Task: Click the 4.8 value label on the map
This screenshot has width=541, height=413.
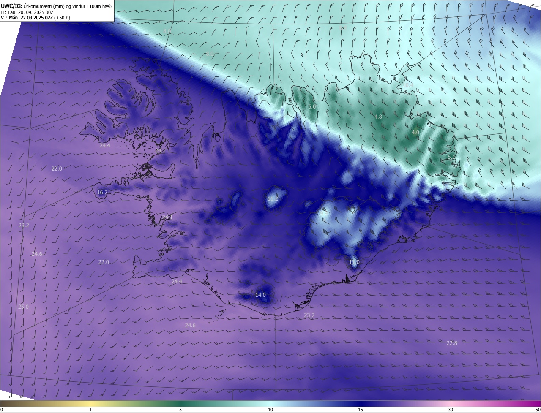Action: tap(378, 117)
